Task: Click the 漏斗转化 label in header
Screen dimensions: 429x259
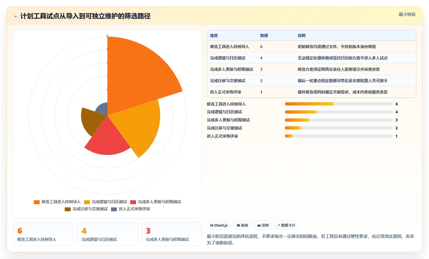Action: pos(407,14)
